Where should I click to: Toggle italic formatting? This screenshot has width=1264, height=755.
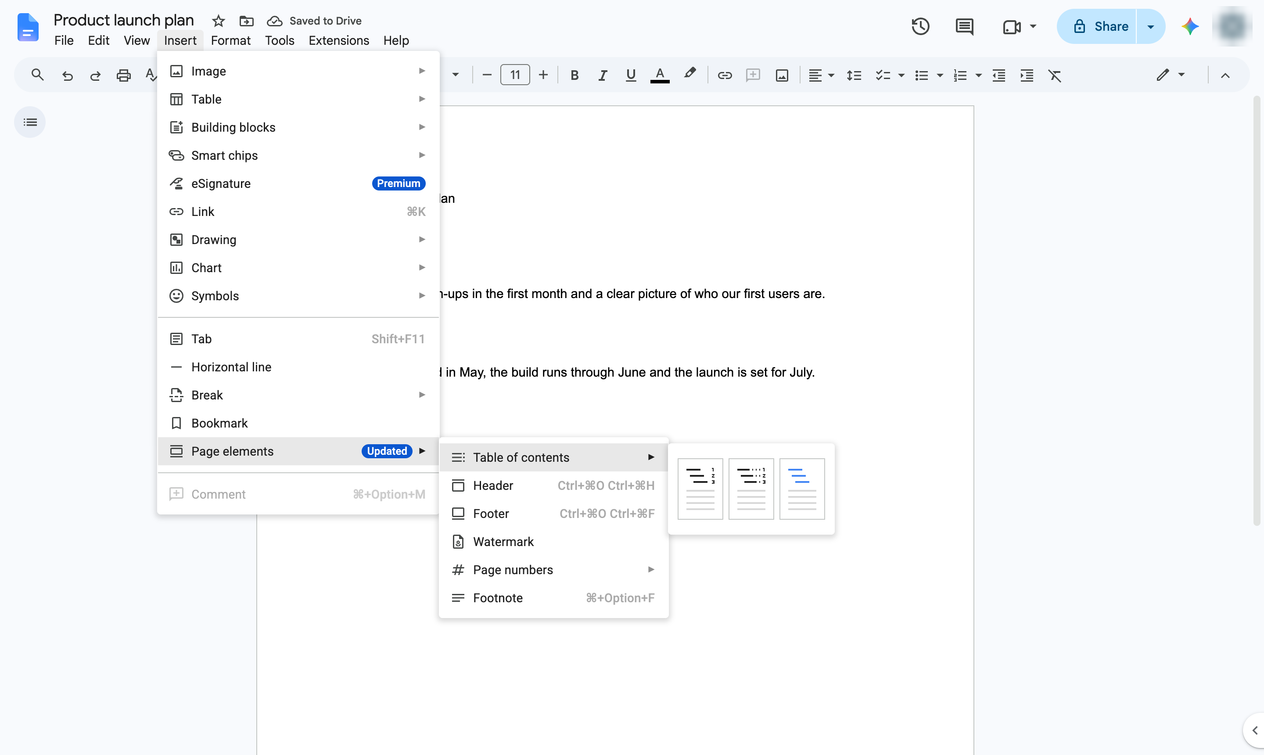603,75
